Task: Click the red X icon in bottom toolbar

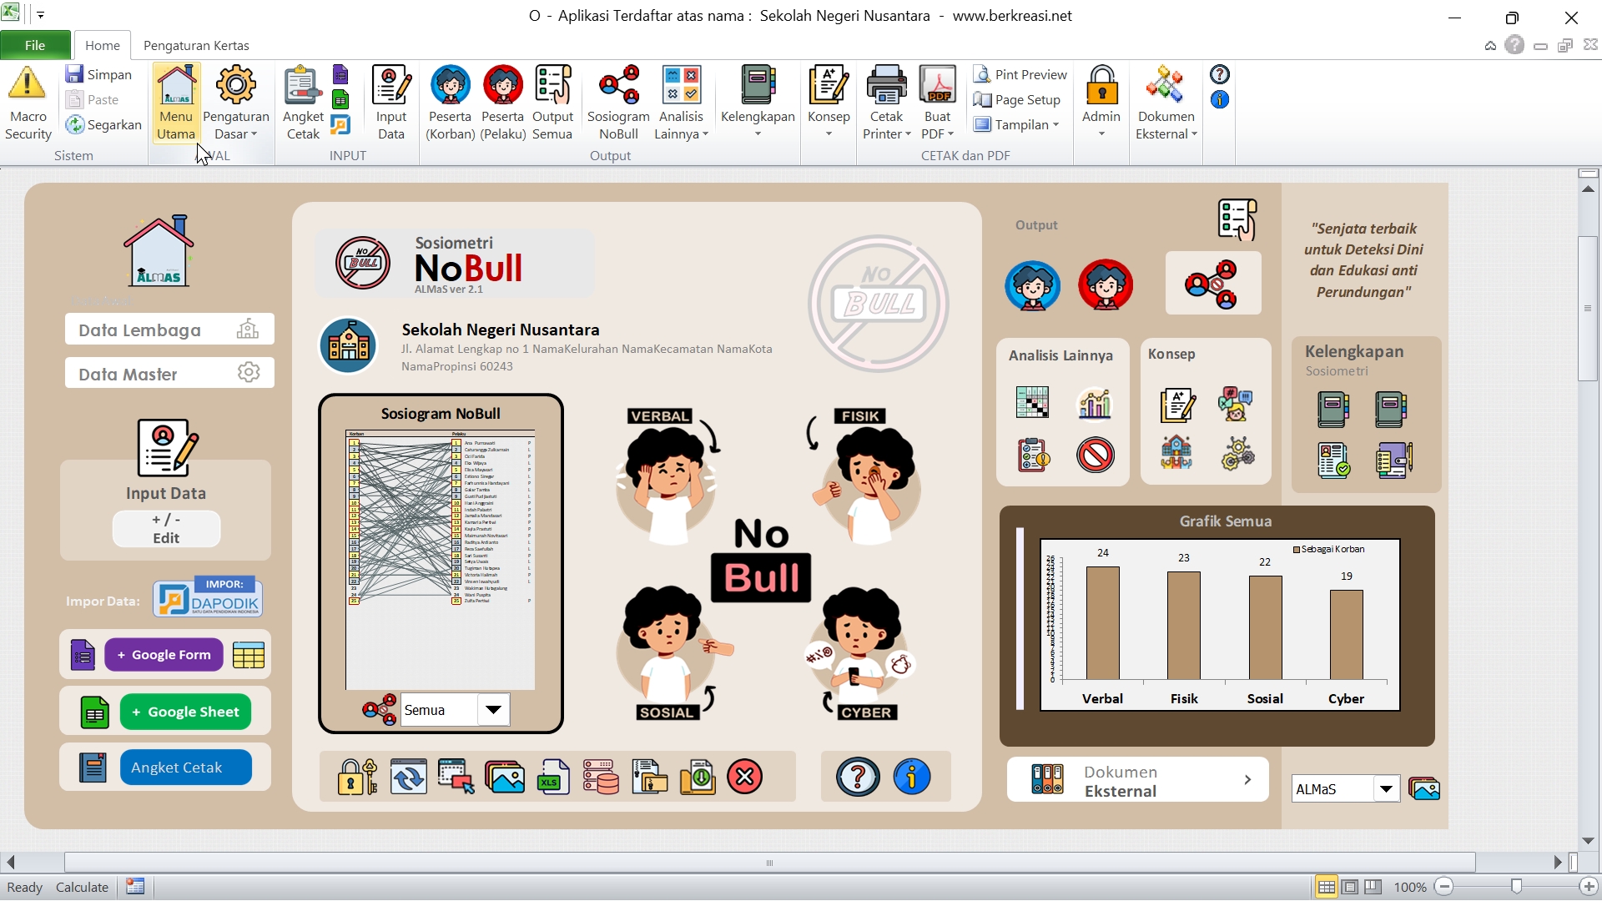Action: coord(744,778)
